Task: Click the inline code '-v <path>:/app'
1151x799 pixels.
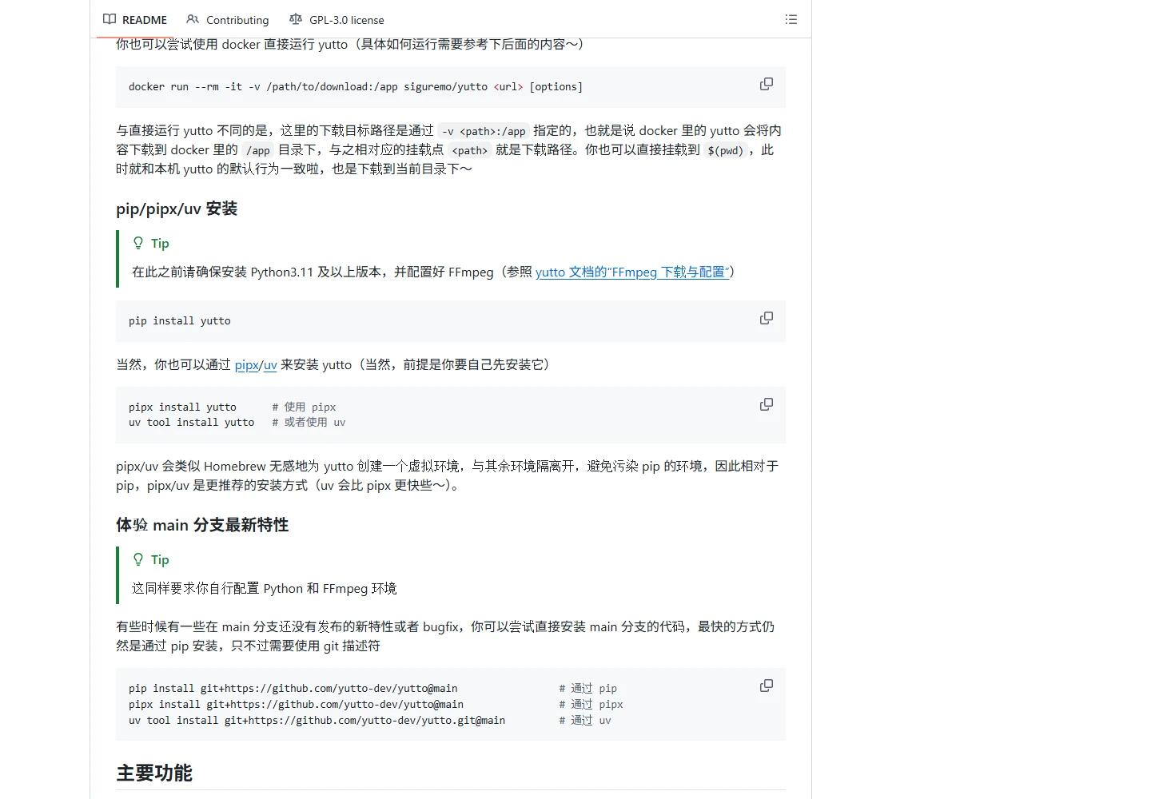Action: [484, 131]
